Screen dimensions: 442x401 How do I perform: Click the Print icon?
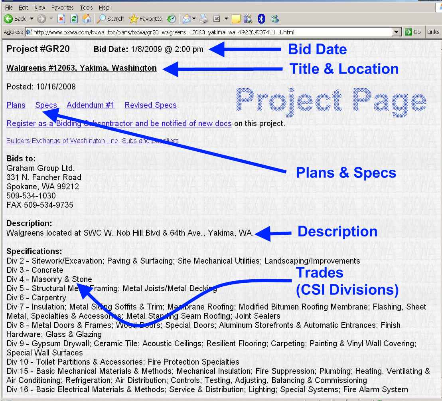pyautogui.click(x=203, y=19)
